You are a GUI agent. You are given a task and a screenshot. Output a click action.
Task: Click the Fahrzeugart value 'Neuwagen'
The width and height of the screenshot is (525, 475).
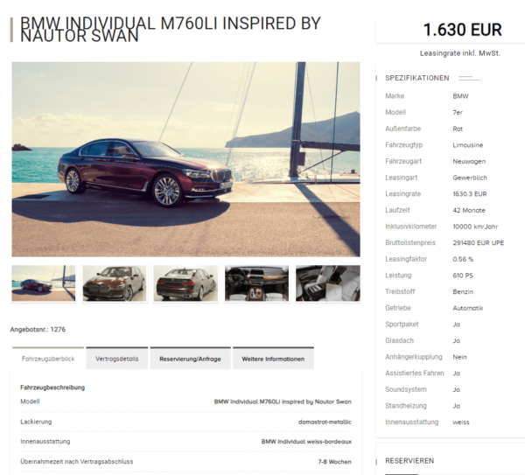point(469,161)
